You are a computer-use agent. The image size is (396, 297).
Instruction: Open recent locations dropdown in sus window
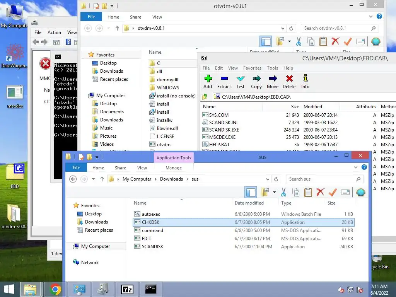coord(93,179)
